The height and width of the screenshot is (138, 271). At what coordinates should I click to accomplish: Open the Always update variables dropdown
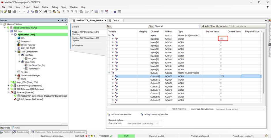coord(264,109)
